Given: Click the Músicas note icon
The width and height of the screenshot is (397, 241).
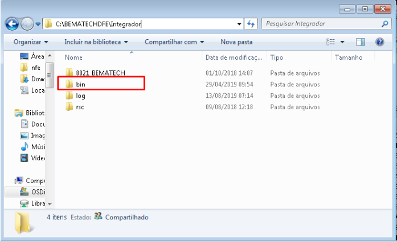Looking at the screenshot, I should [x=24, y=147].
